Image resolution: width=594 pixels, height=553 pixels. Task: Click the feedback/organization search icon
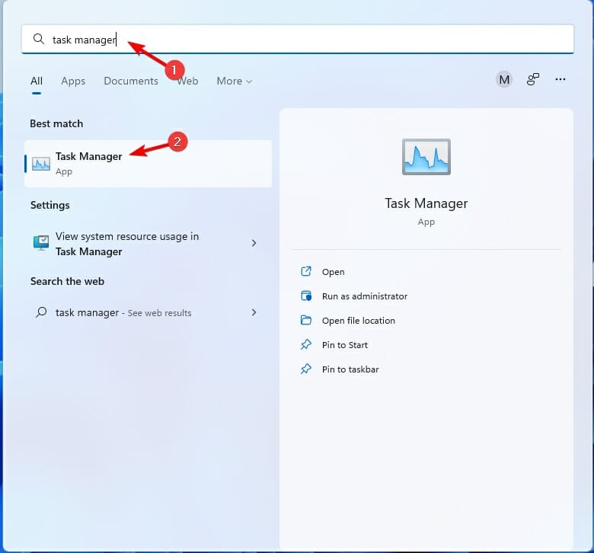pos(532,79)
